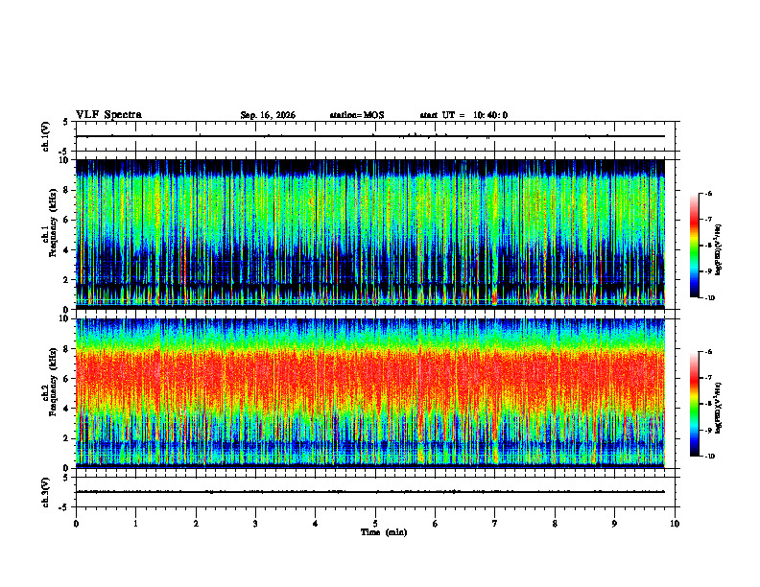Click the station=MOS label
Image resolution: width=760 pixels, height=587 pixels.
(x=357, y=115)
